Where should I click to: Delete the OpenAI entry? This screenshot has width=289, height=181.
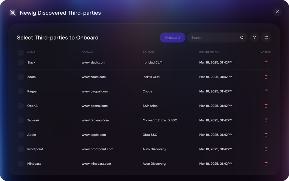point(266,106)
